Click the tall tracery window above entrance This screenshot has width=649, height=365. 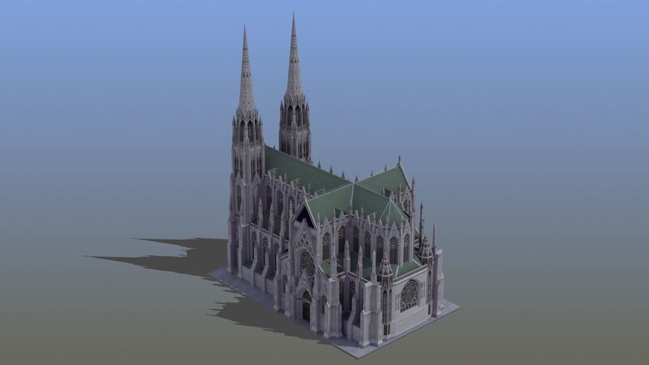click(x=307, y=262)
